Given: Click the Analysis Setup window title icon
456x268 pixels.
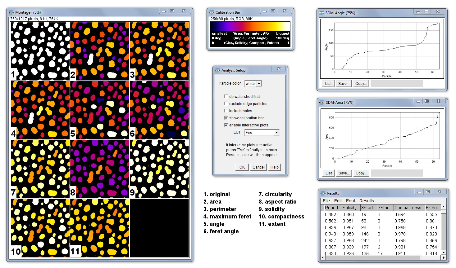Looking at the screenshot, I should tap(217, 70).
